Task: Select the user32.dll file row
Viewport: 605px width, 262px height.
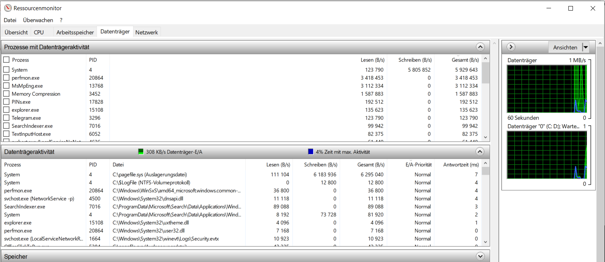Action: [242, 231]
